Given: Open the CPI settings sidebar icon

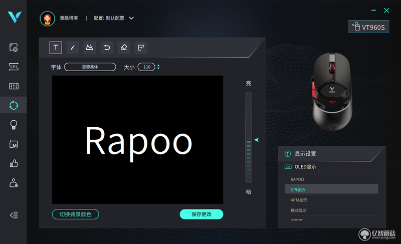Looking at the screenshot, I should (x=14, y=67).
